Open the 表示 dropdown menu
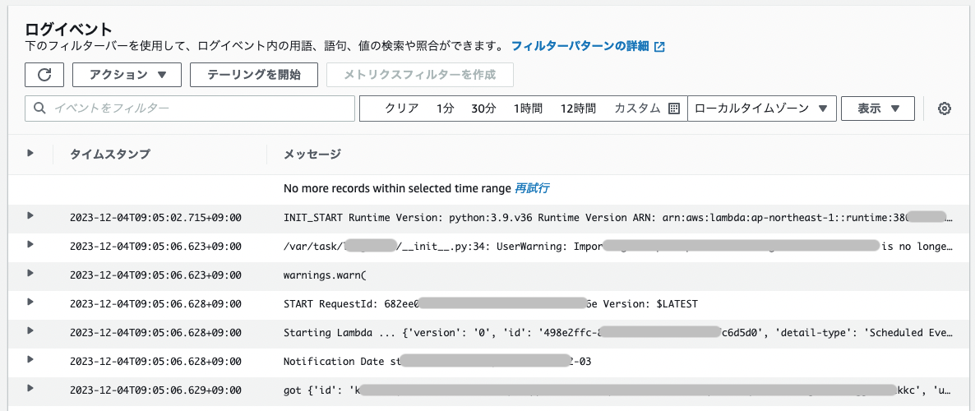The width and height of the screenshot is (975, 411). (877, 109)
